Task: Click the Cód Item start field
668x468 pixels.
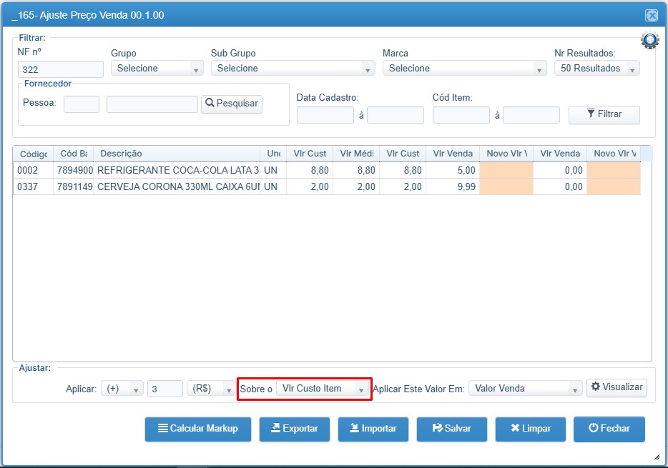Action: coord(461,115)
